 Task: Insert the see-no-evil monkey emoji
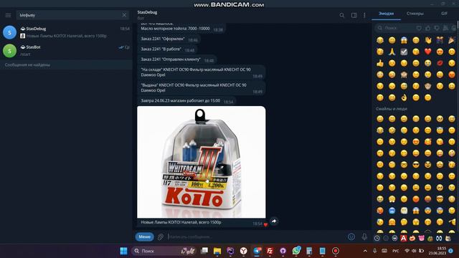tap(404, 75)
